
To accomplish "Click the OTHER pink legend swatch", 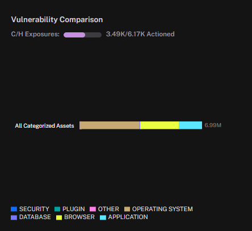I will [x=93, y=209].
